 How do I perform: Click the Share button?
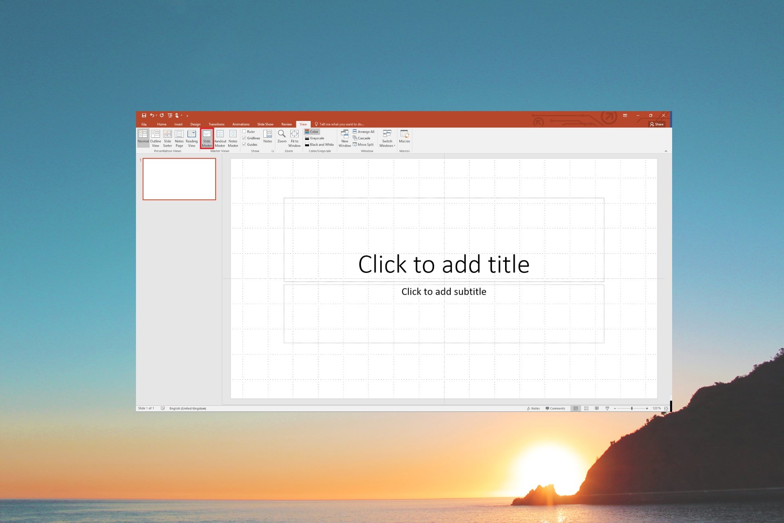point(657,124)
